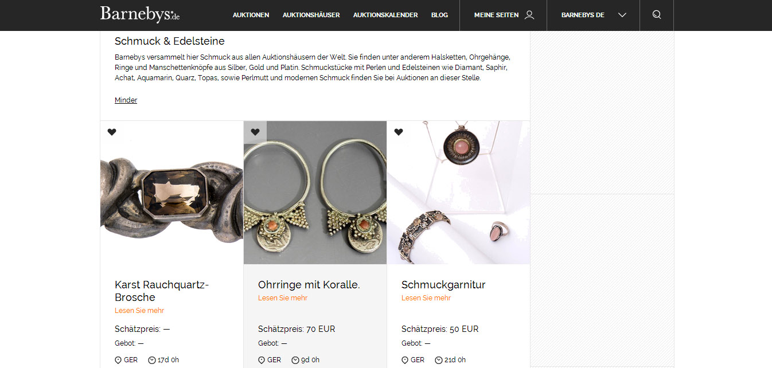Expand the Barnebys DE country dropdown

click(x=593, y=15)
